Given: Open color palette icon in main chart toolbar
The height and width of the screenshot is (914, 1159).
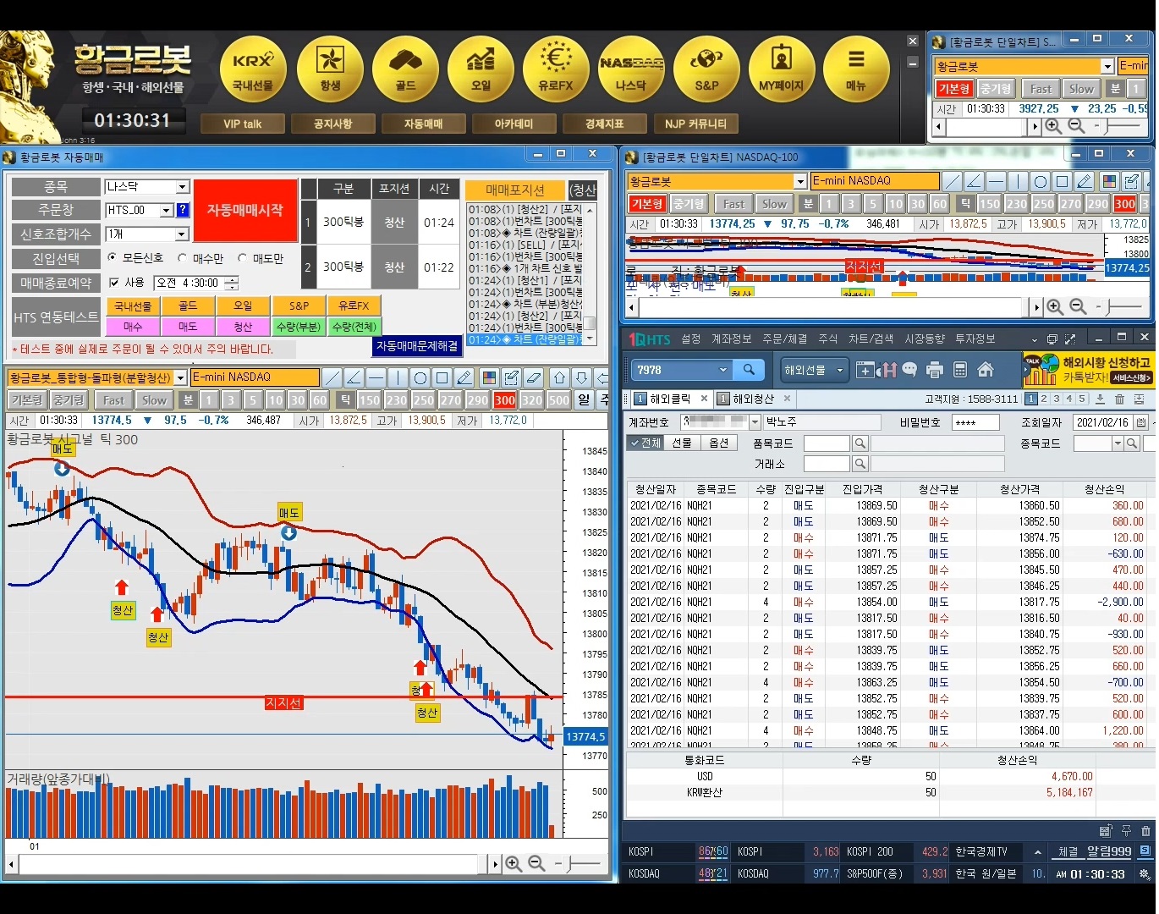Looking at the screenshot, I should [489, 377].
